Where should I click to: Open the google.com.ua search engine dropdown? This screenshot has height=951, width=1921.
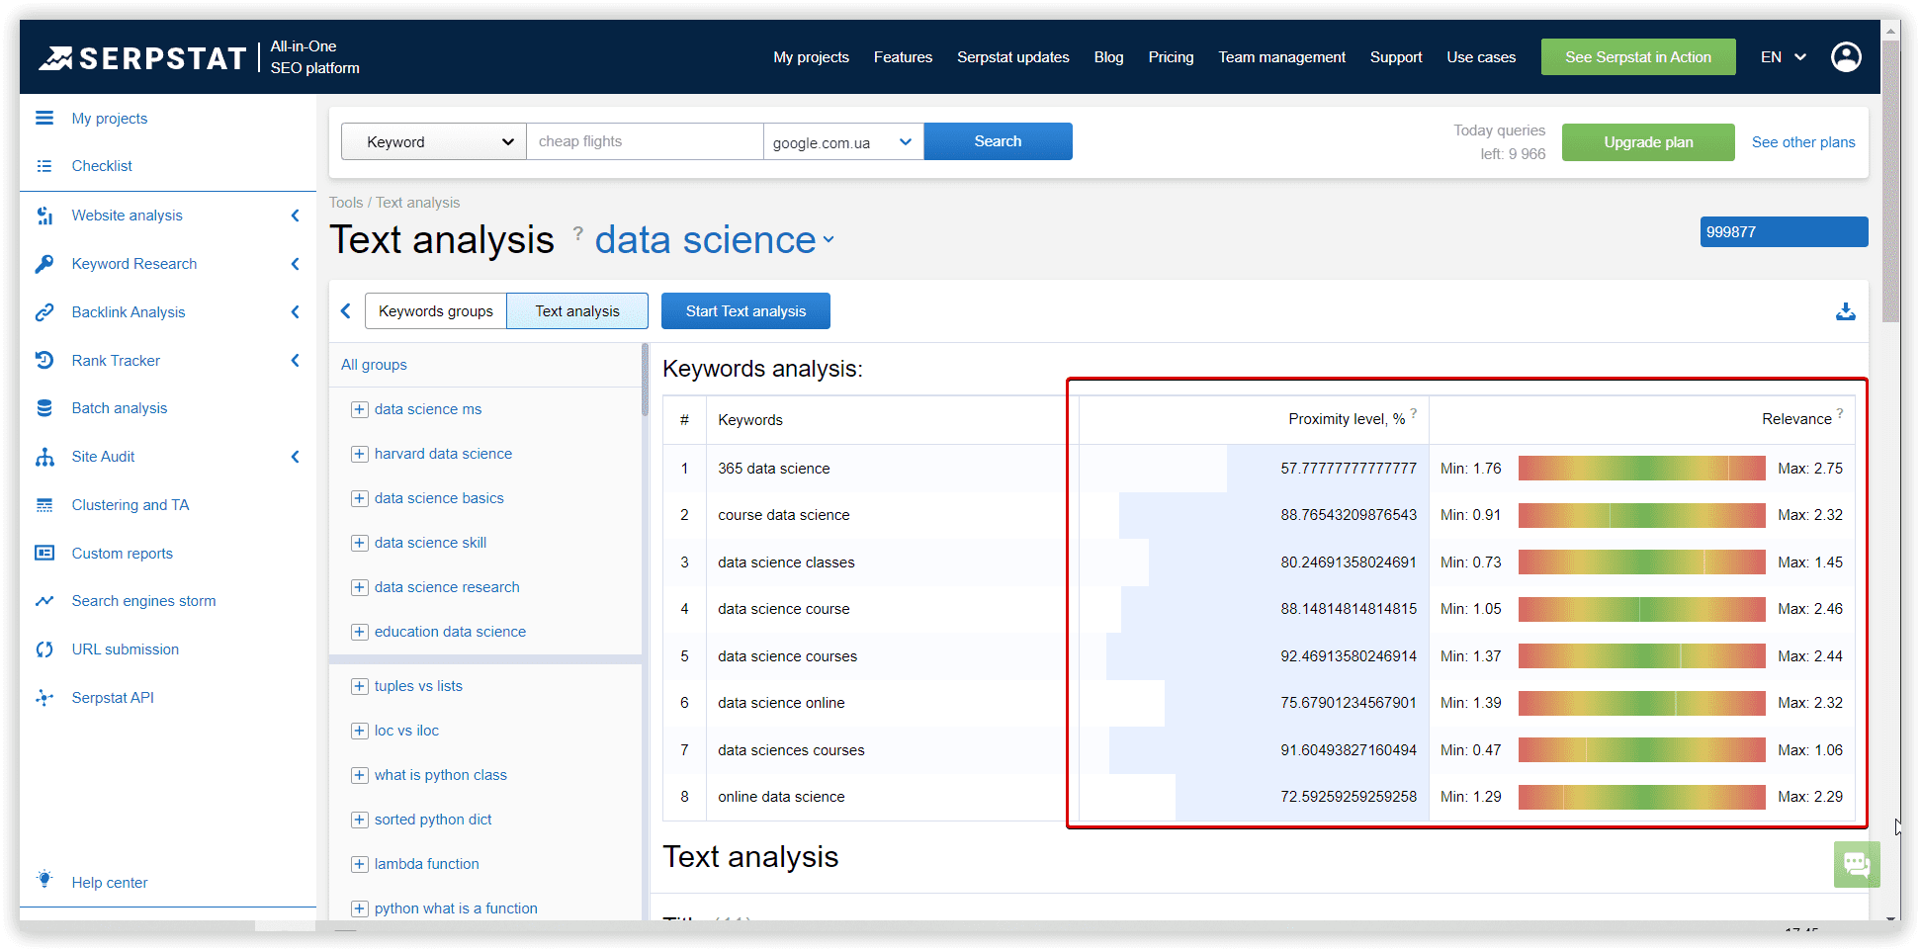tap(842, 142)
